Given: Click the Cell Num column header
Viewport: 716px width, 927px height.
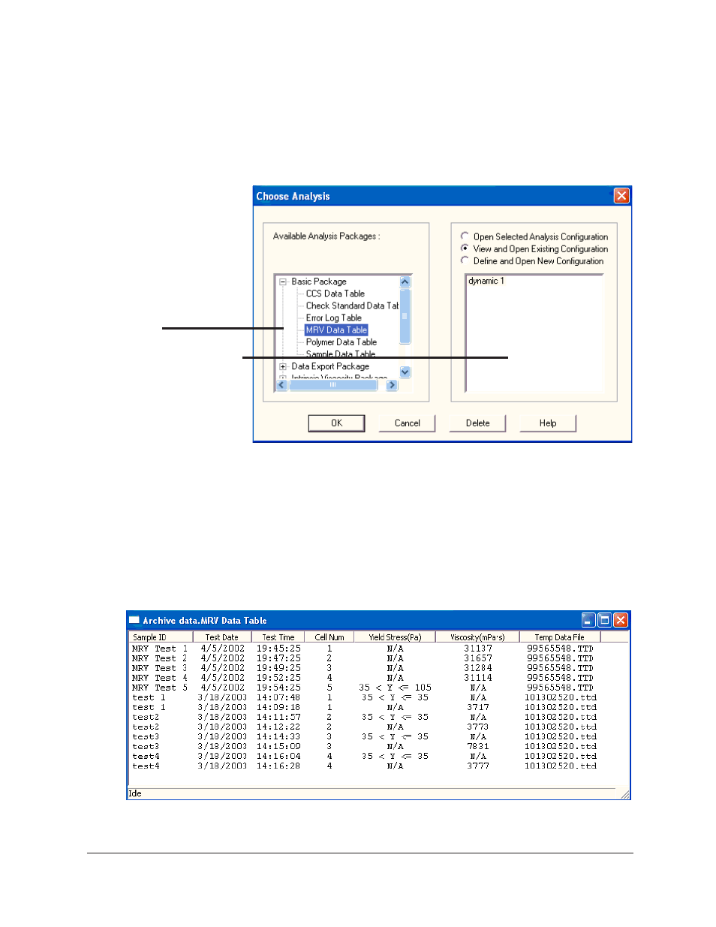Looking at the screenshot, I should (329, 637).
